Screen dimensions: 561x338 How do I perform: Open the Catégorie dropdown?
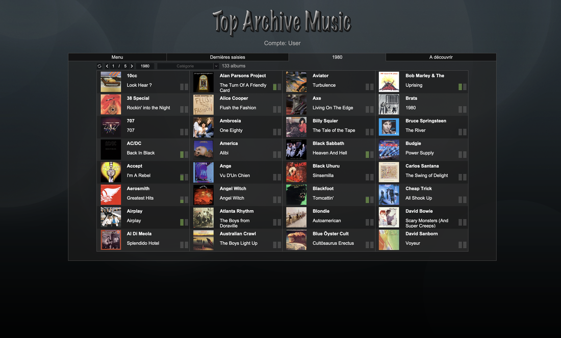185,66
